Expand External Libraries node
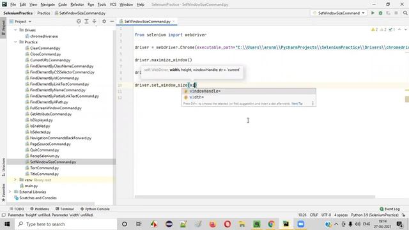The image size is (409, 230). [x=10, y=192]
